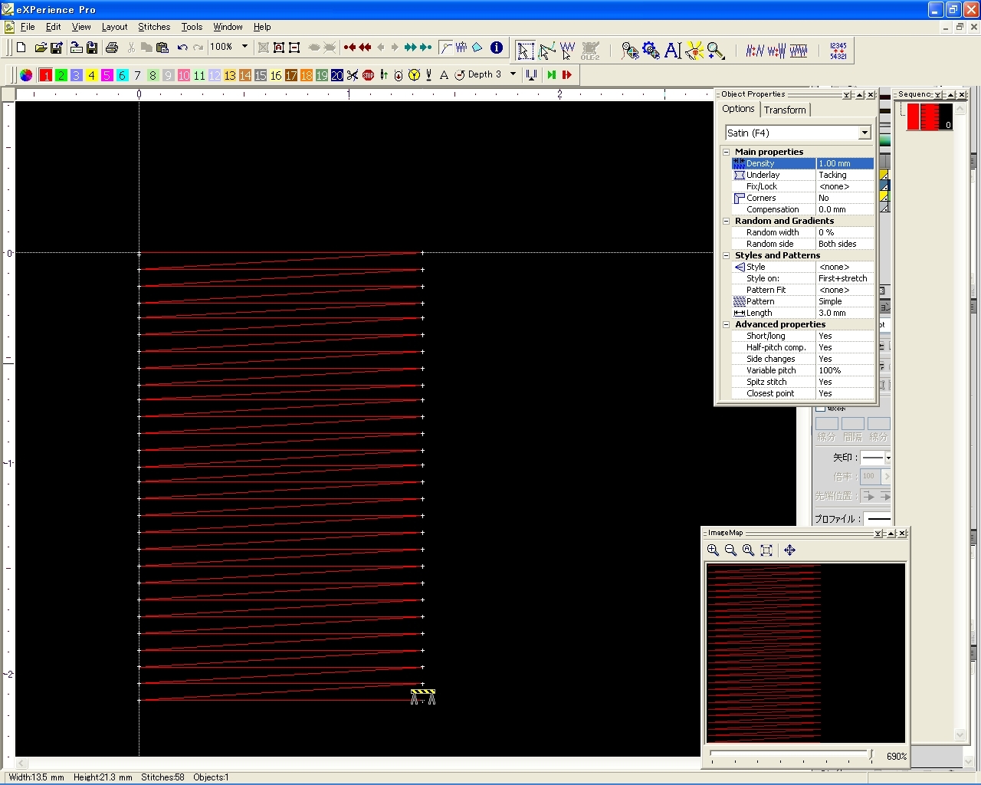Toggle Half-pitch comp. Yes value
981x785 pixels.
pos(845,347)
